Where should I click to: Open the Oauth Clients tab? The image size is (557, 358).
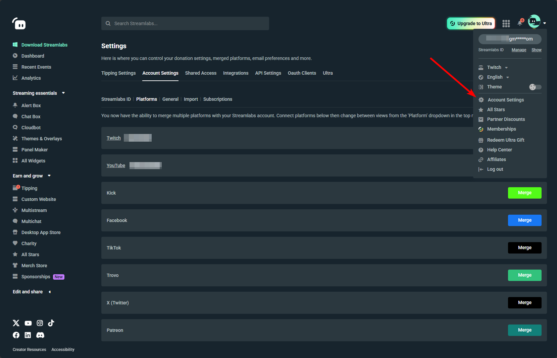[x=302, y=73]
